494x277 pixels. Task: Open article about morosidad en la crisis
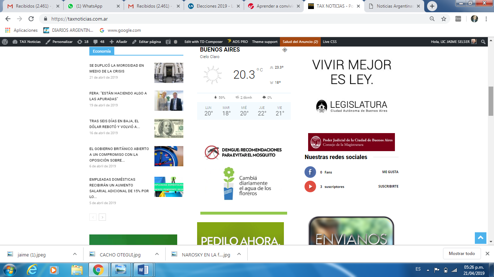pos(117,69)
